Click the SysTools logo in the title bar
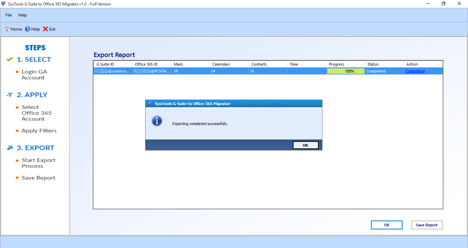This screenshot has height=248, width=468. click(x=3, y=4)
